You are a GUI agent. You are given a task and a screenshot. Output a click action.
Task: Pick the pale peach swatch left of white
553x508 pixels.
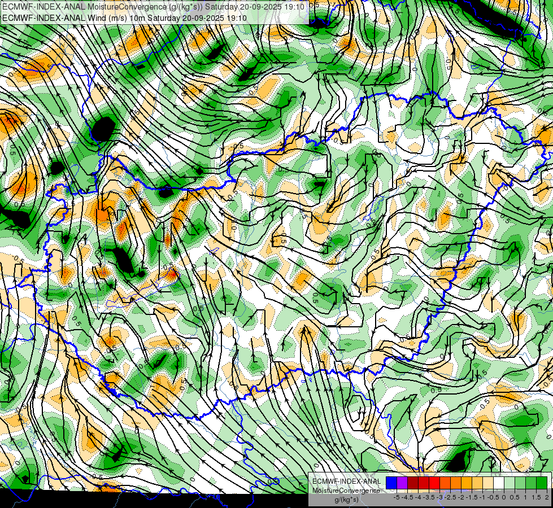click(x=488, y=483)
